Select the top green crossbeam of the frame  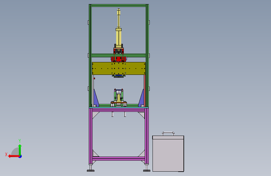pos(118,6)
